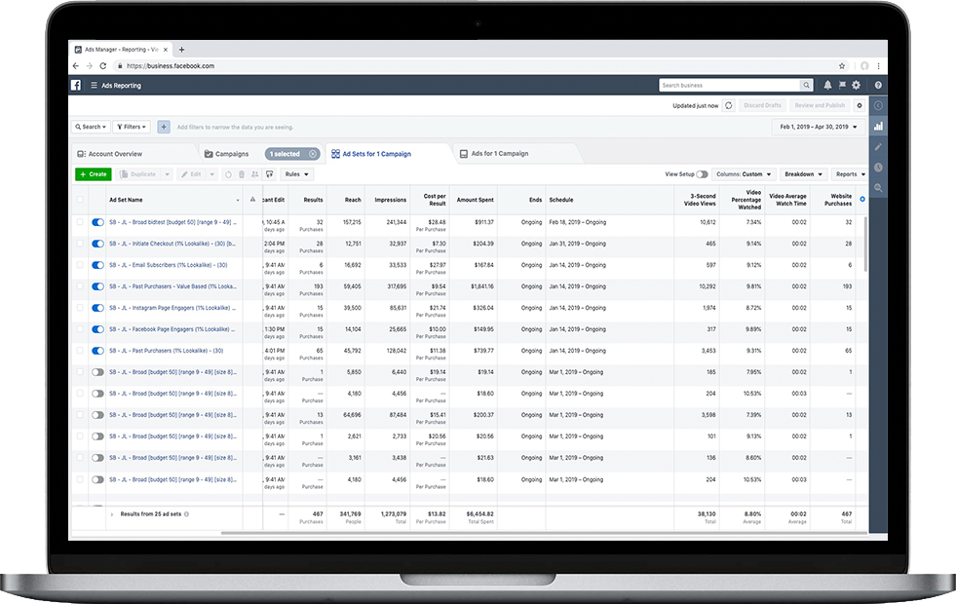Add a column with blue plus icon
Viewport: 956px width, 604px height.
[x=862, y=200]
